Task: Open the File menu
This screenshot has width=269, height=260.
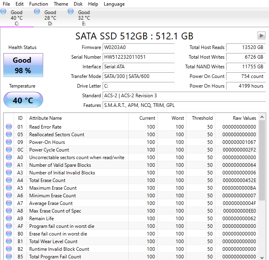Action: (6, 4)
